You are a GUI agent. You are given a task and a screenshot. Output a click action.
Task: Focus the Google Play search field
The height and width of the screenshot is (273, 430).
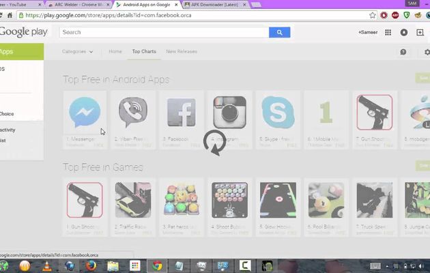click(x=164, y=32)
